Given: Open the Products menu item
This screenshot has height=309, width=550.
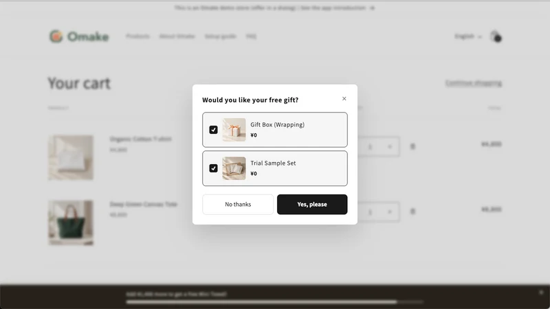Looking at the screenshot, I should pyautogui.click(x=138, y=36).
